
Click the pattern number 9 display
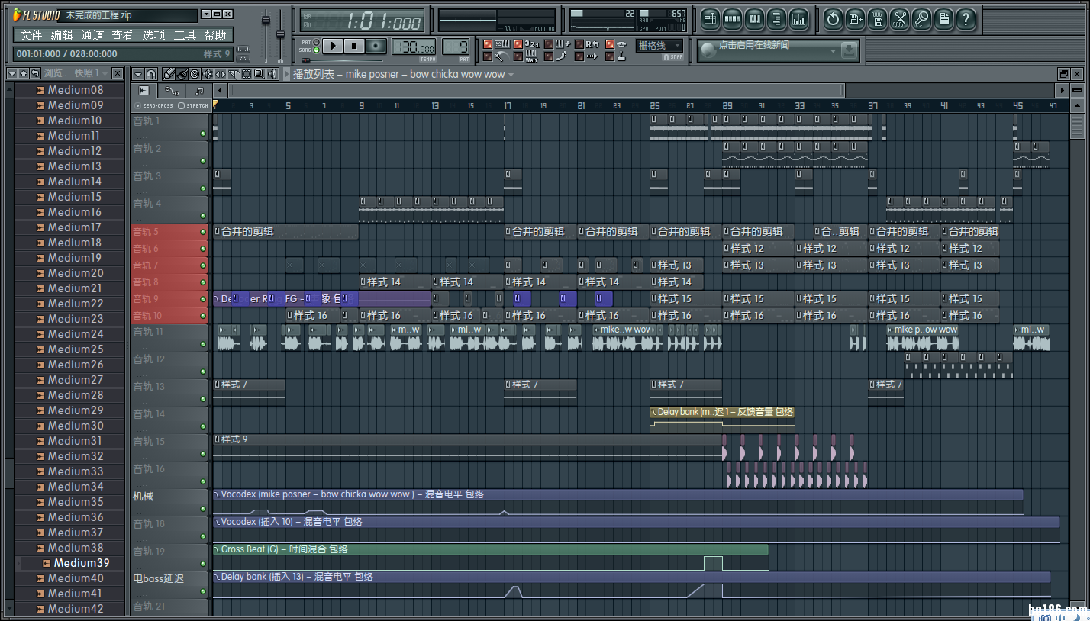click(x=456, y=47)
